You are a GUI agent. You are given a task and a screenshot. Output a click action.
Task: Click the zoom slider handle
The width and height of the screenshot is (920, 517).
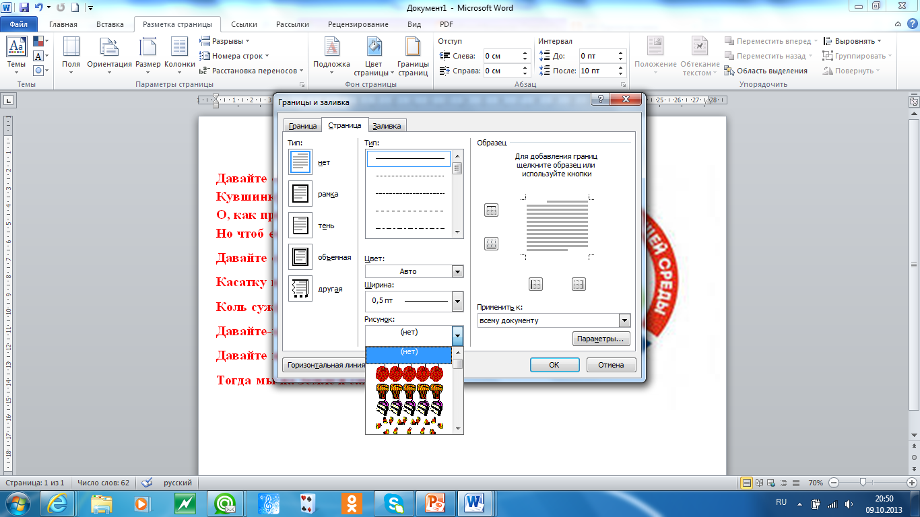click(863, 483)
